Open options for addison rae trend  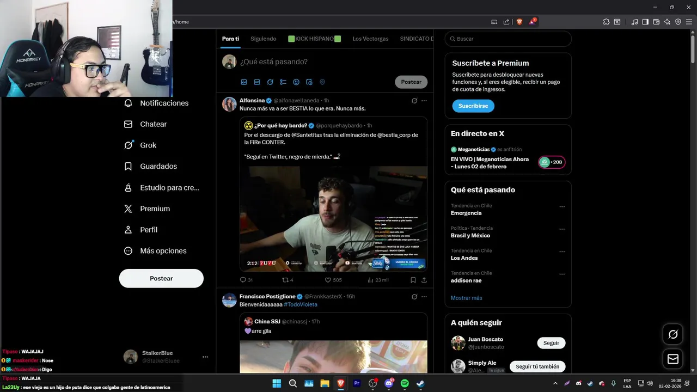click(x=562, y=274)
